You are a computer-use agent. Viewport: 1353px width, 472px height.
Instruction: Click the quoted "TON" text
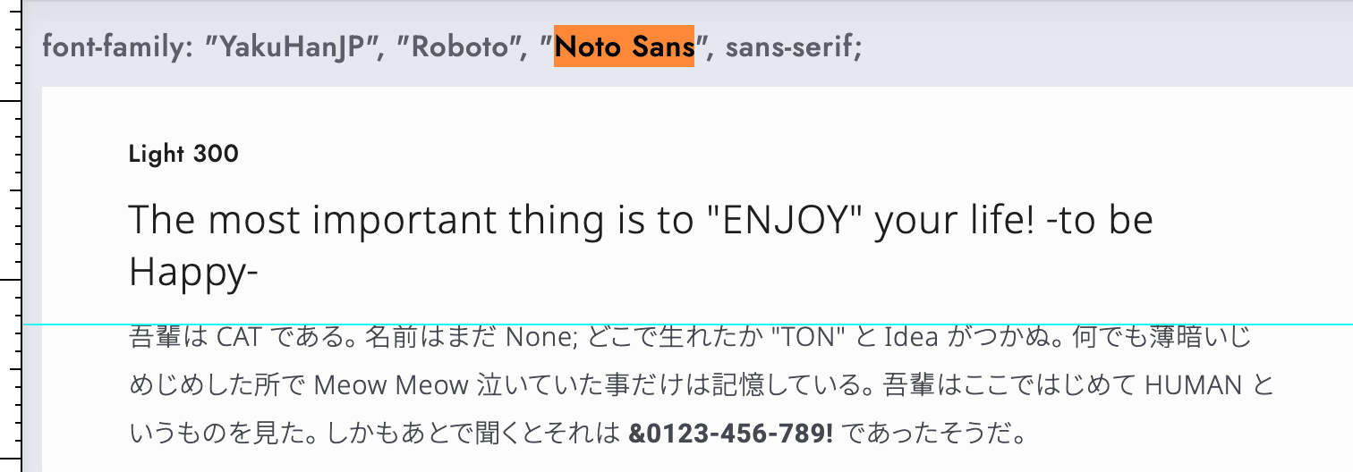point(805,338)
